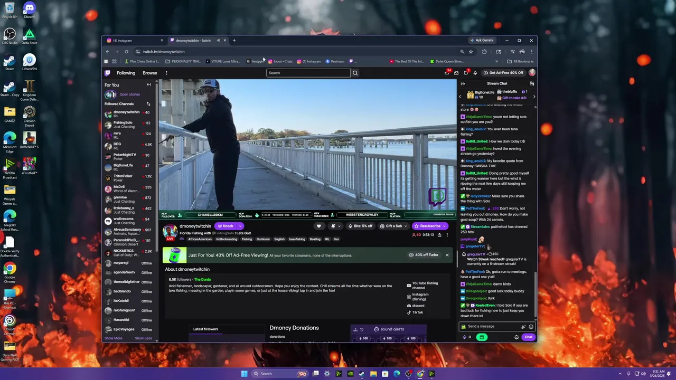
Task: Open the Twitch search magnifier button
Action: coord(355,73)
